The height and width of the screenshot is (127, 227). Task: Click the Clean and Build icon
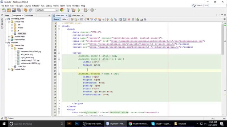[x=73, y=10]
